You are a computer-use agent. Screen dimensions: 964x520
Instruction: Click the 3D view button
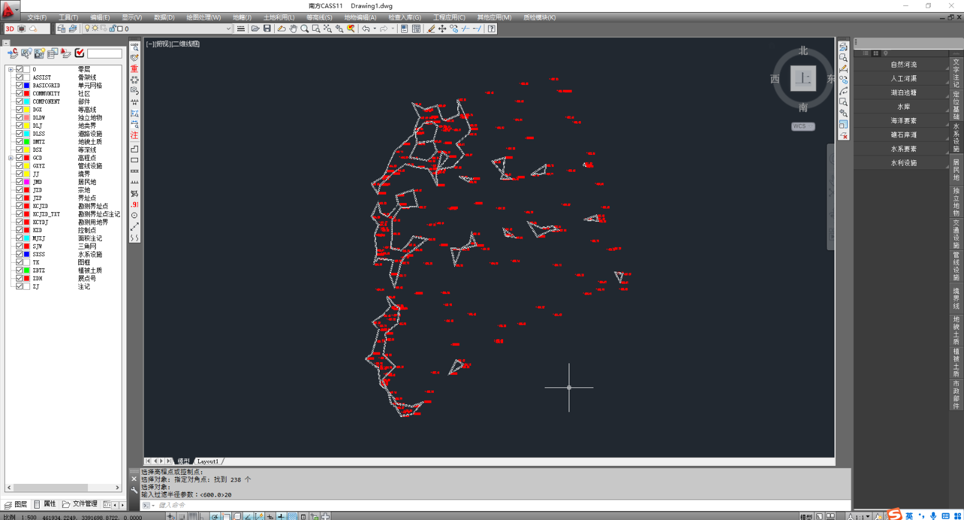pos(10,28)
